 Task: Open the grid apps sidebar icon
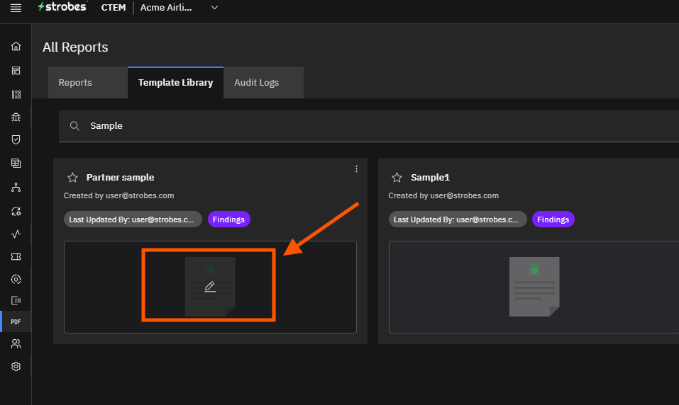tap(16, 94)
